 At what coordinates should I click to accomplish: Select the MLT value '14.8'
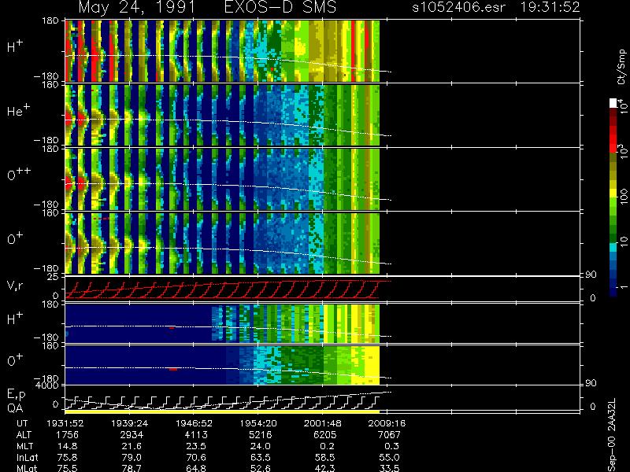coord(68,446)
